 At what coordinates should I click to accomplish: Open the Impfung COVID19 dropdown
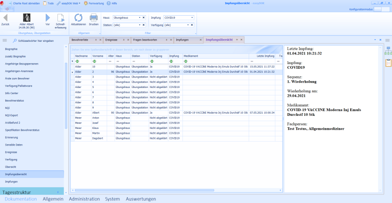point(192,18)
